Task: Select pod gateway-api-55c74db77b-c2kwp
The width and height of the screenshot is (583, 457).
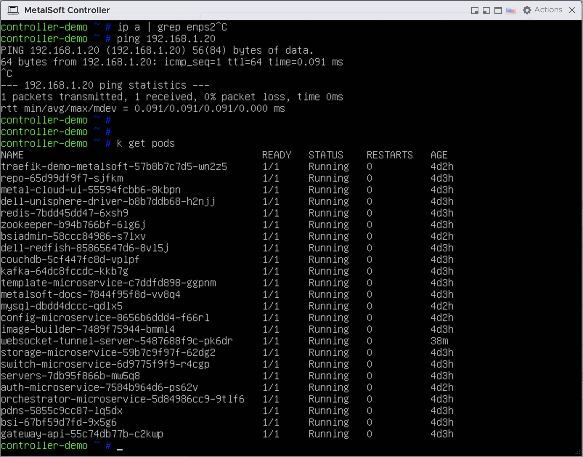Action: tap(82, 434)
